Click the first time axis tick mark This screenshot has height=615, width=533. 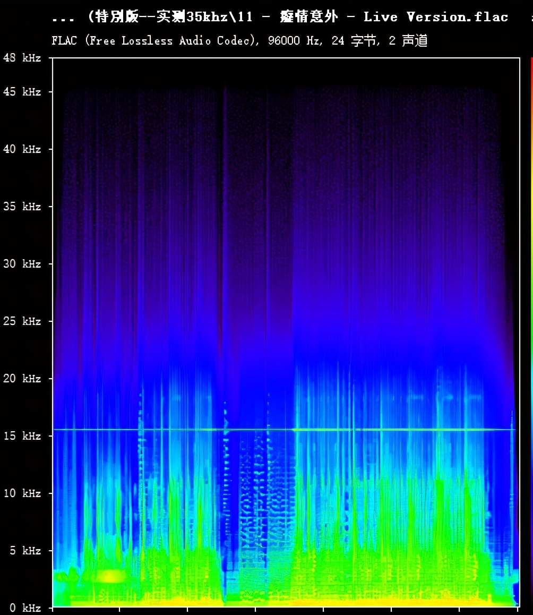(x=53, y=610)
